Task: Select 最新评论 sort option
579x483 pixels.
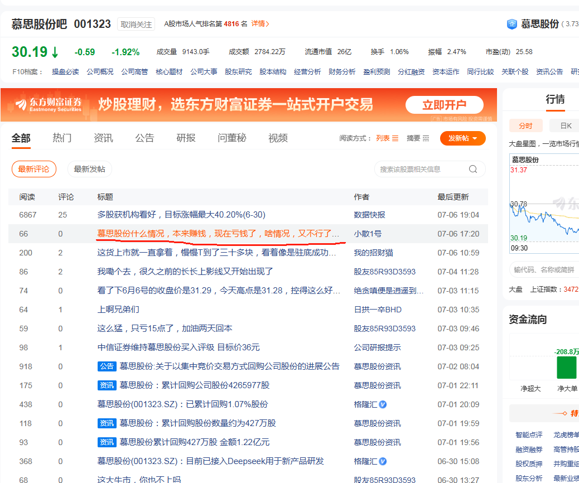Action: 33,169
